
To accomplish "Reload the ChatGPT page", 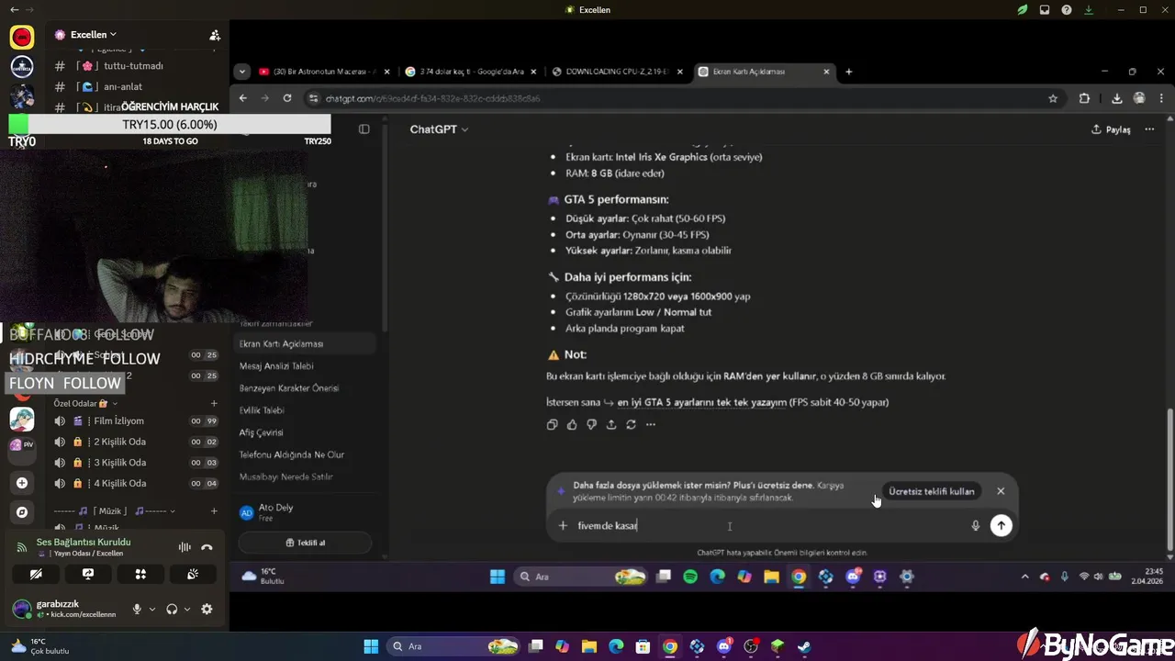I will click(x=287, y=98).
